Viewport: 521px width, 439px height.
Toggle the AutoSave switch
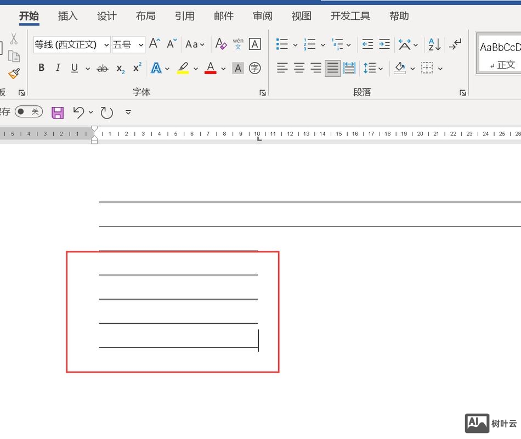point(29,112)
